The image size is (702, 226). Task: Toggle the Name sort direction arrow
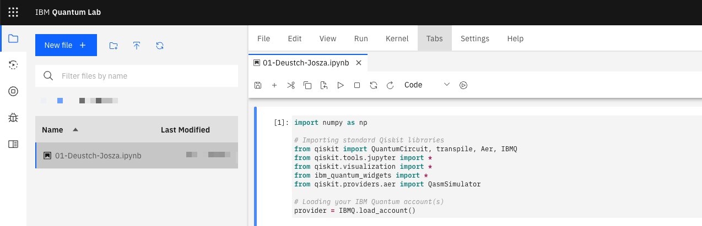point(75,130)
